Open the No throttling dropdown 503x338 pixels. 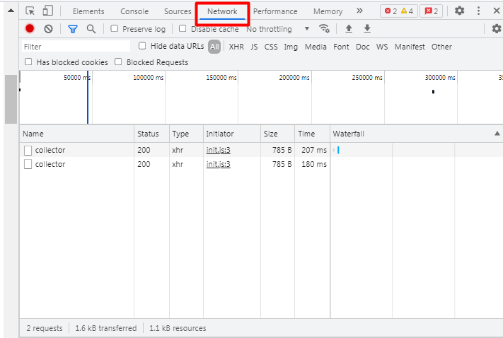(278, 29)
